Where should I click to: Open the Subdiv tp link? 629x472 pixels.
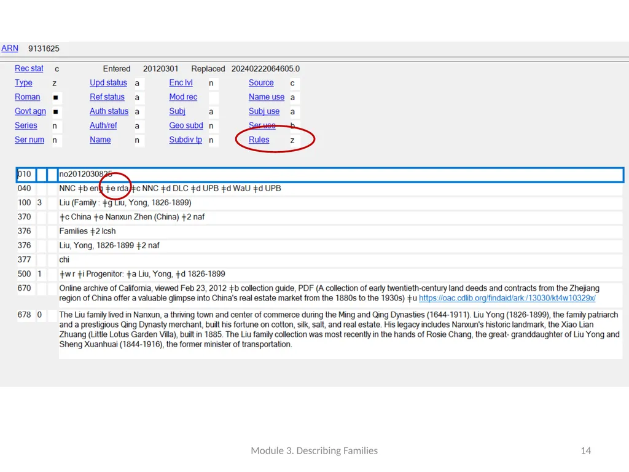[x=186, y=140]
